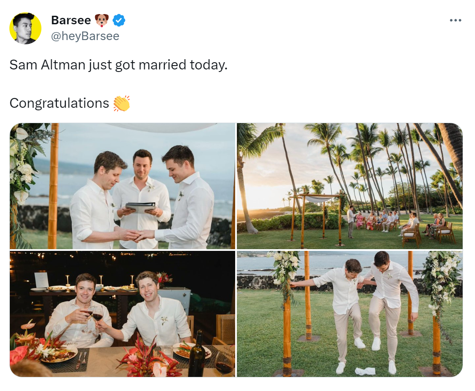Image resolution: width=475 pixels, height=391 pixels.
Task: Click the blue verified checkmark badge
Action: pos(119,20)
